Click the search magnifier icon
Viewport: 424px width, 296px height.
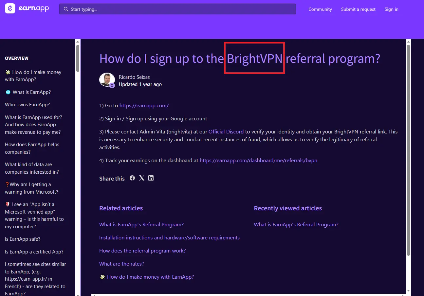point(66,9)
